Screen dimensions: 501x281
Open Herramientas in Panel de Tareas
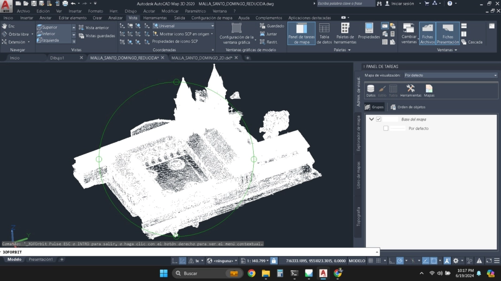click(x=410, y=91)
